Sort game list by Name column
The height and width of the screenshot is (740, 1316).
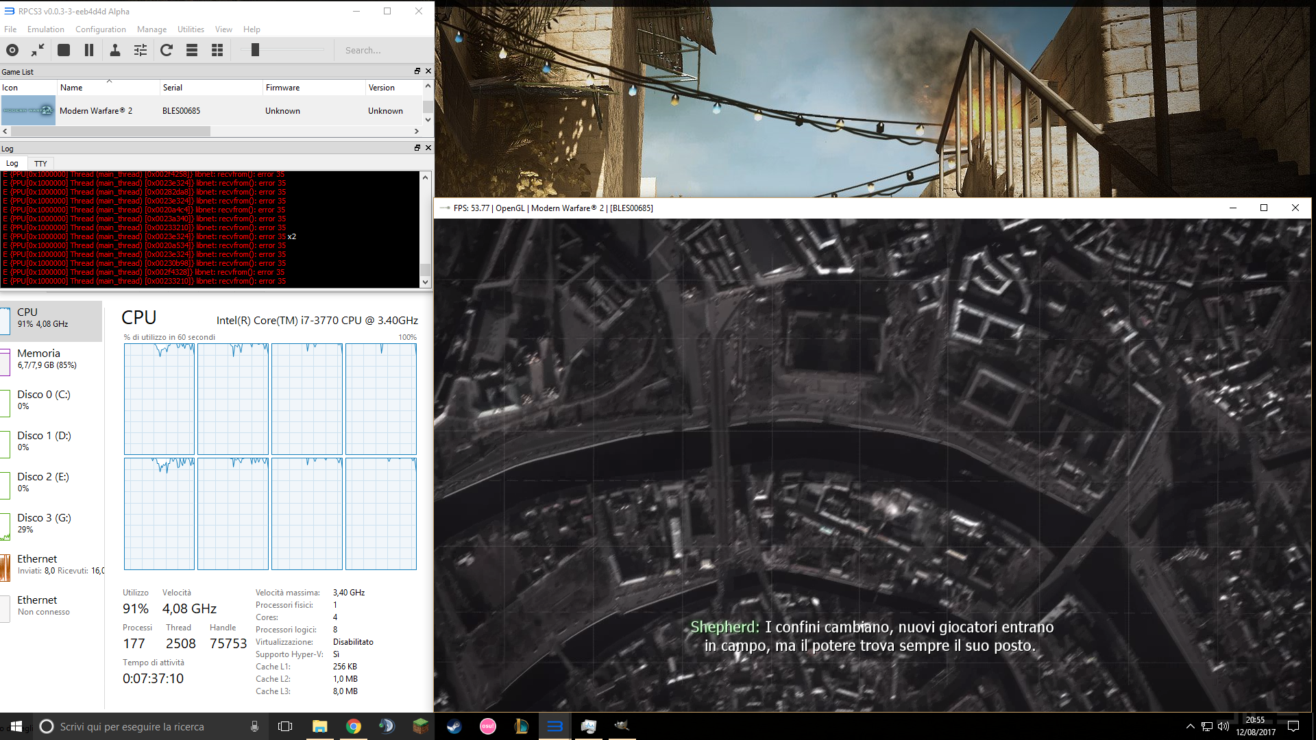coord(71,88)
